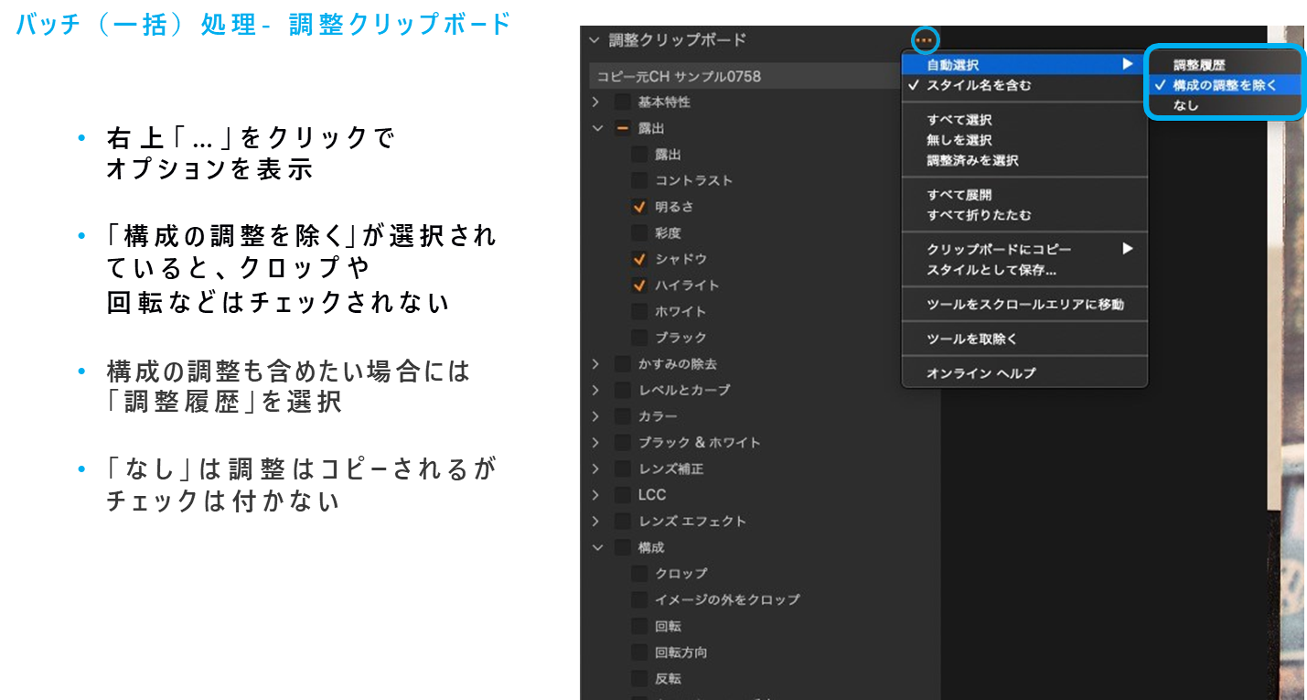The image size is (1307, 700).
Task: Enable the 反転 checkbox
Action: tap(638, 678)
